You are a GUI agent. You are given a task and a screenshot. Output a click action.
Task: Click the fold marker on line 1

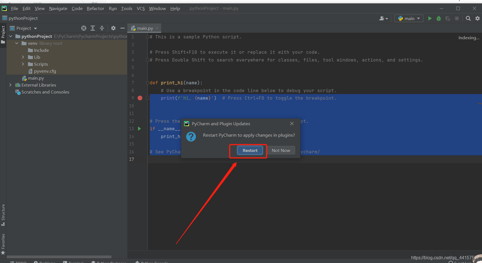coord(147,37)
